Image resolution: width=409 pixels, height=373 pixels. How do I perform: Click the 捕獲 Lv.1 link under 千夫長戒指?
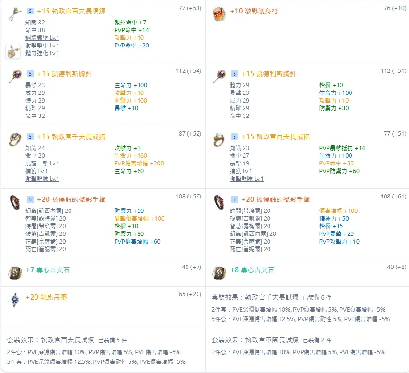coord(36,171)
